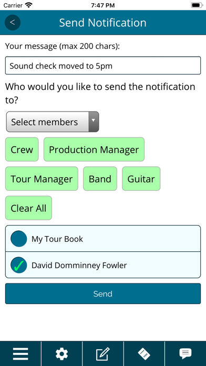Toggle the David Domminney Fowler row
The height and width of the screenshot is (366, 206).
click(x=103, y=265)
